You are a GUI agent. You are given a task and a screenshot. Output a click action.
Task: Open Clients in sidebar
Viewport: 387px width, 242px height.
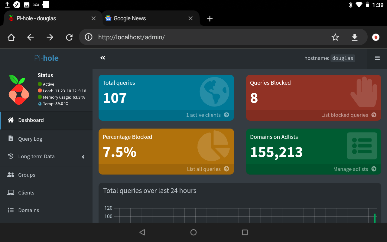(x=46, y=193)
